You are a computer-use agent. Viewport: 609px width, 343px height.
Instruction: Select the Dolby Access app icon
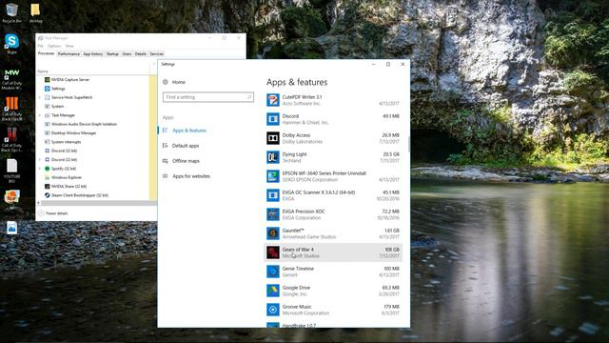(273, 138)
